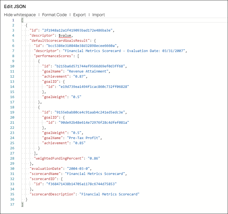Click the "weightedFundingPercent" key

click(59, 158)
